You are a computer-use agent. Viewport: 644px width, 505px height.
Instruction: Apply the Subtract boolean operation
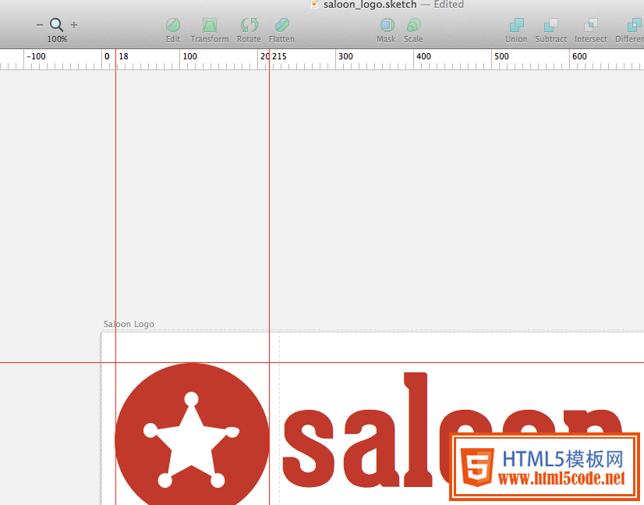(550, 30)
